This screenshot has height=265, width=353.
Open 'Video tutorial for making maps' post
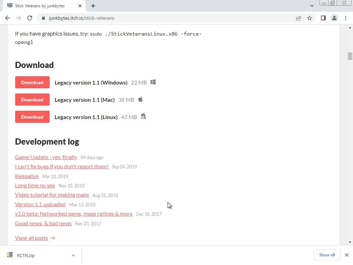pos(52,195)
